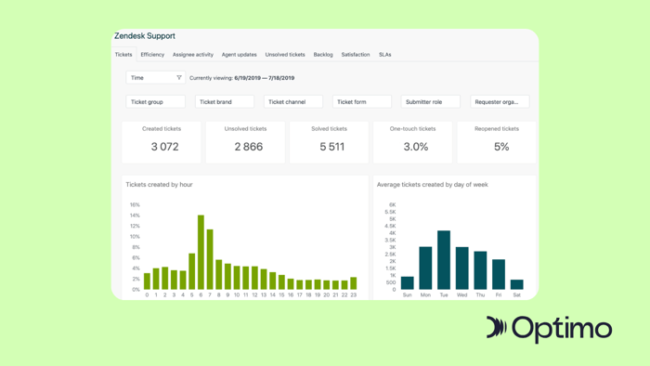Viewport: 650px width, 366px height.
Task: Click the Optimo logo icon
Action: [496, 328]
